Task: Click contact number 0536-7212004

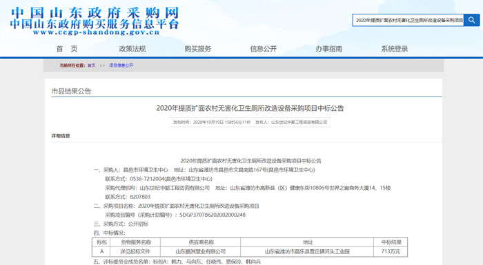Action: tap(147, 179)
